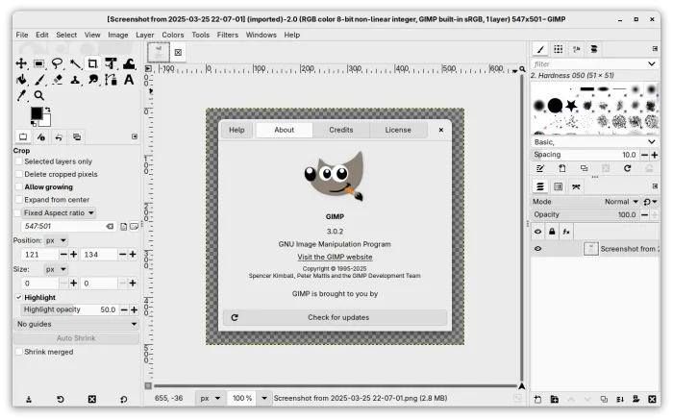The width and height of the screenshot is (673, 420).
Task: Click the Auto Shrink button
Action: pyautogui.click(x=76, y=338)
